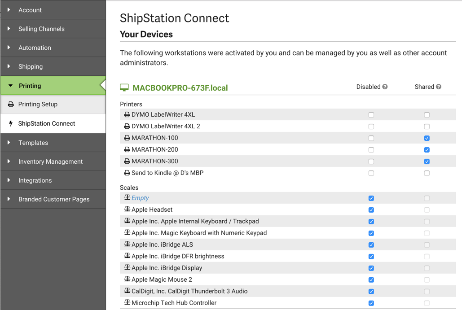Image resolution: width=462 pixels, height=310 pixels.
Task: Open the help tooltip next to Shared
Action: 439,87
